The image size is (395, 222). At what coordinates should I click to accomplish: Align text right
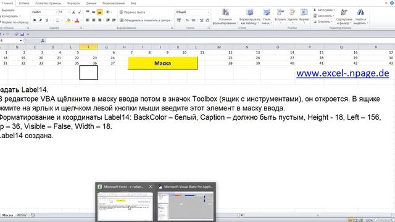[x=99, y=20]
